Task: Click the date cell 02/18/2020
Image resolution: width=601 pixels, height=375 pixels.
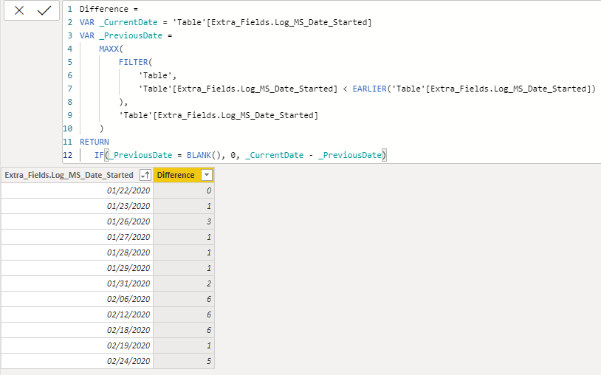Action: (x=77, y=330)
